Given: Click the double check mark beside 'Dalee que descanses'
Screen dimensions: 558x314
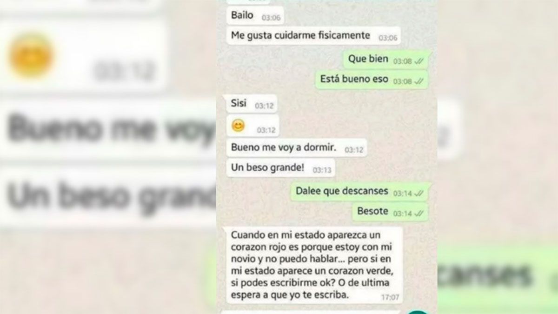Looking at the screenshot, I should click(418, 194).
